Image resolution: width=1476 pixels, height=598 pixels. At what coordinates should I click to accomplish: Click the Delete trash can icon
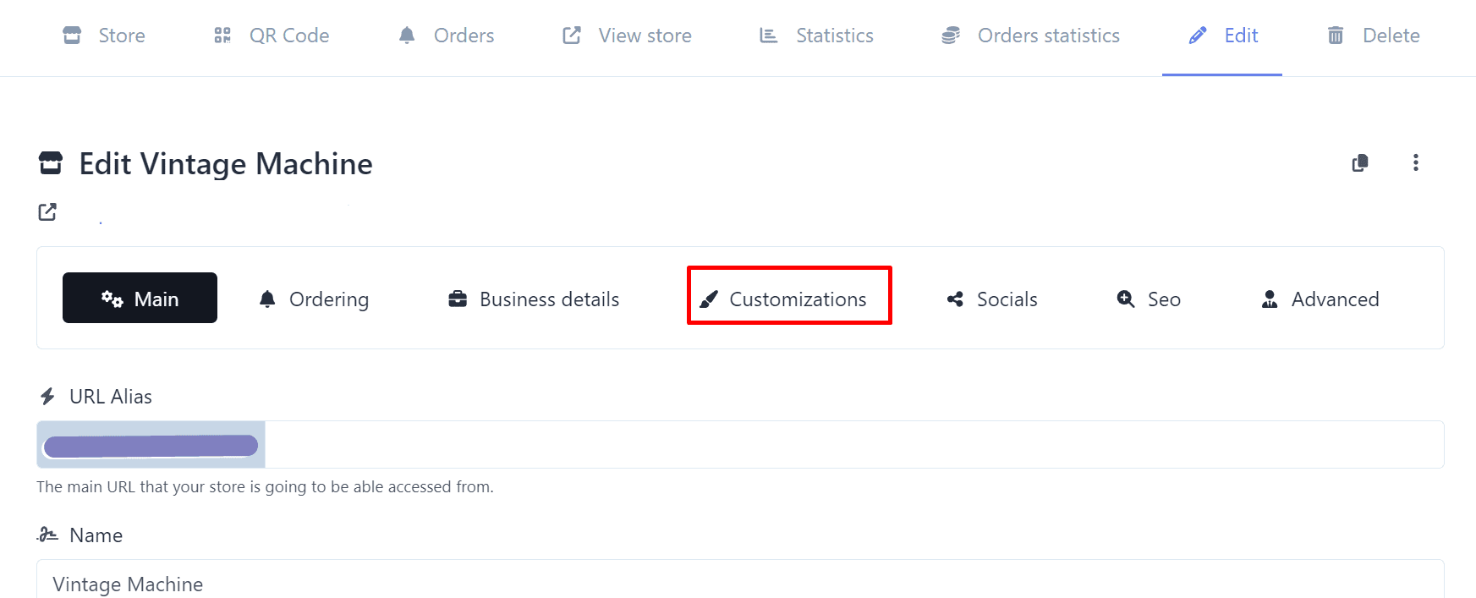point(1336,36)
